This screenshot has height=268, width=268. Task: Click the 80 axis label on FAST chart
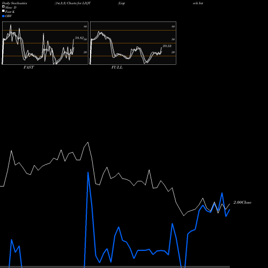tap(85, 26)
